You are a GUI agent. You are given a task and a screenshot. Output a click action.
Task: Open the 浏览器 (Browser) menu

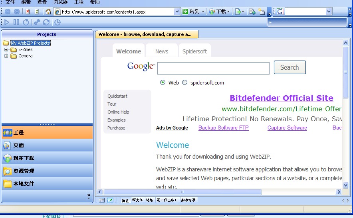(60, 2)
